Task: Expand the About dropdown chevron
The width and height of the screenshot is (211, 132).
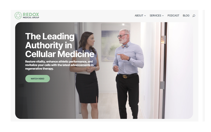Action: (145, 16)
